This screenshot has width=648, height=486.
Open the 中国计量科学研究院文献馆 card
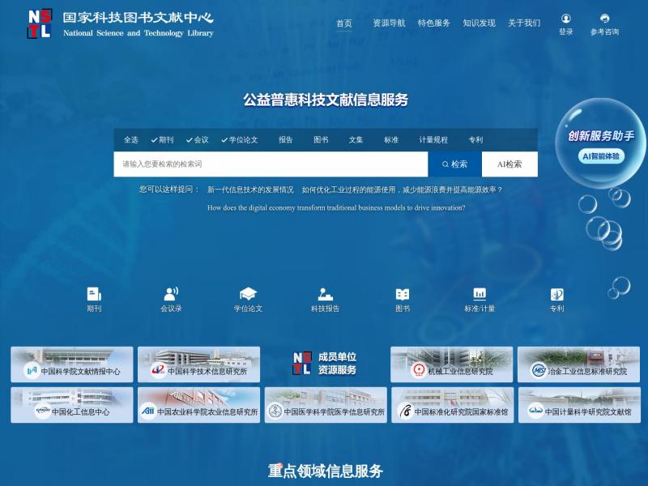[579, 405]
